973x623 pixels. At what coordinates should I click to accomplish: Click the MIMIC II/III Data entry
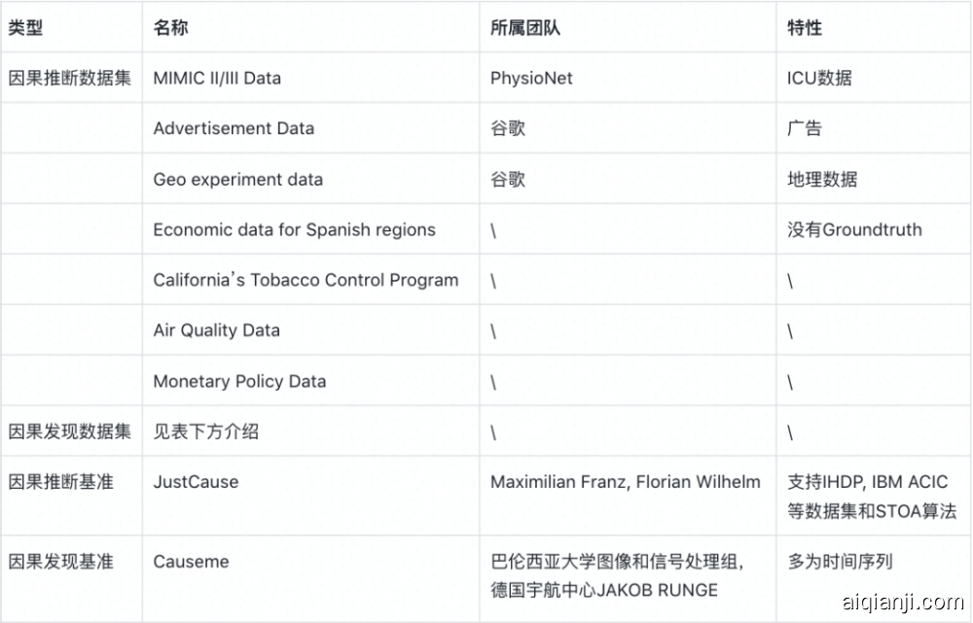point(217,79)
